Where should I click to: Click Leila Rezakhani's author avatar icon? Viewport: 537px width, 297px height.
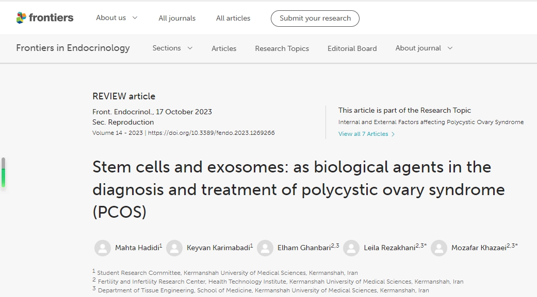[351, 248]
